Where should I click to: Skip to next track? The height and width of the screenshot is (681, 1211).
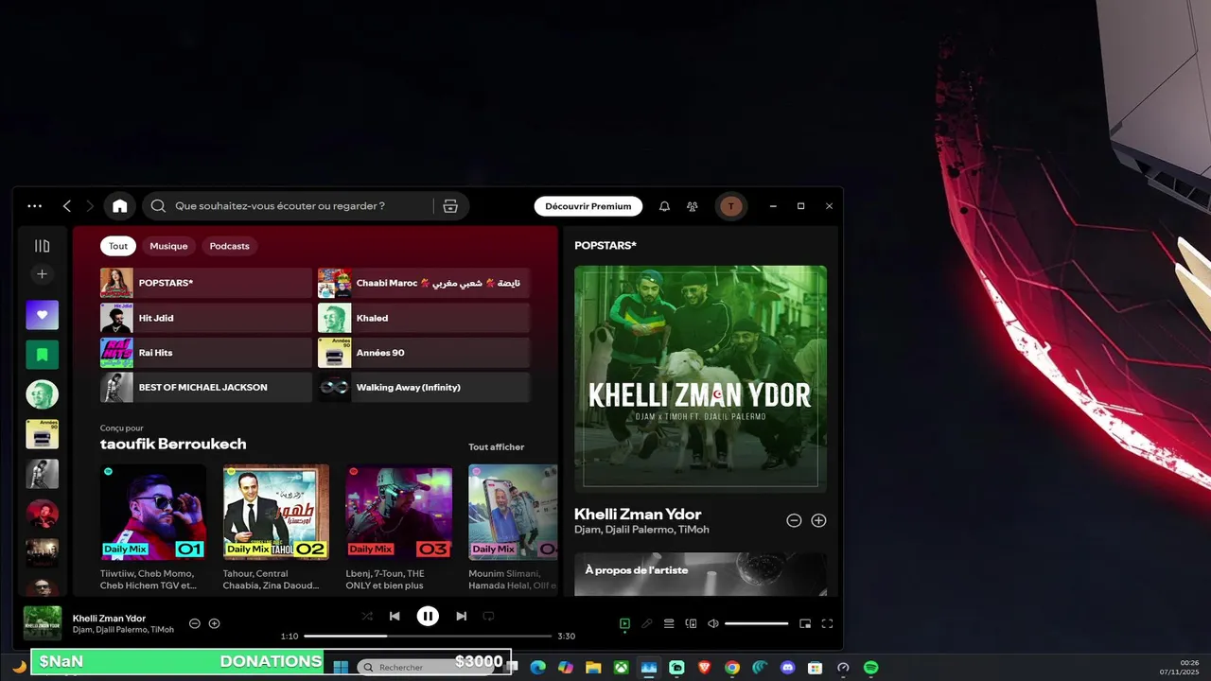pyautogui.click(x=461, y=616)
